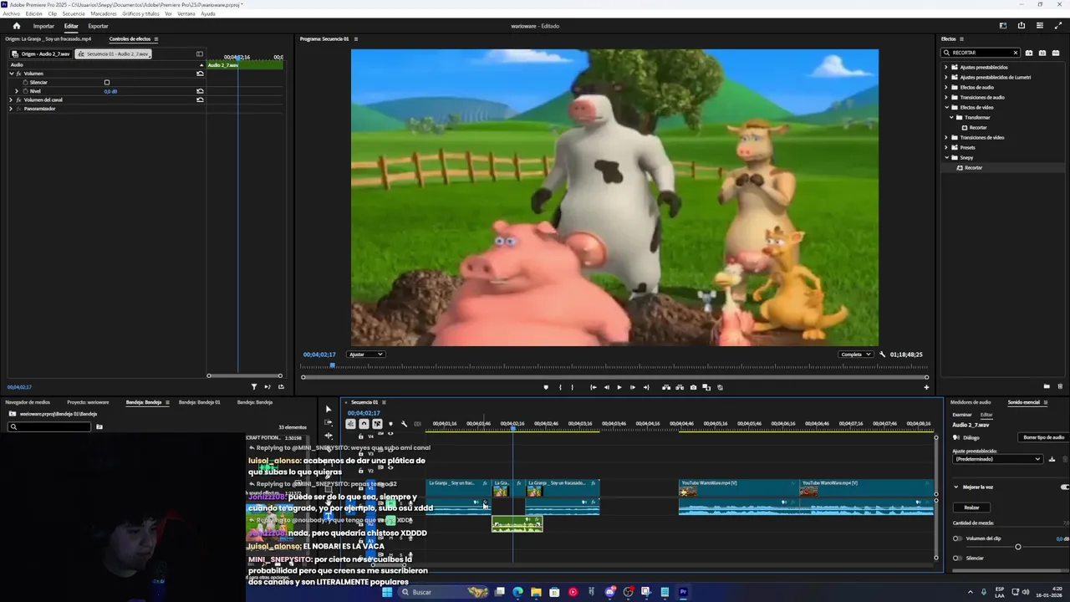This screenshot has height=602, width=1070.
Task: Open the Archivo menu
Action: click(x=11, y=13)
